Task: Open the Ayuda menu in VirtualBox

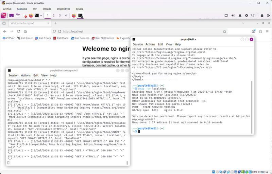Action: pyautogui.click(x=79, y=9)
